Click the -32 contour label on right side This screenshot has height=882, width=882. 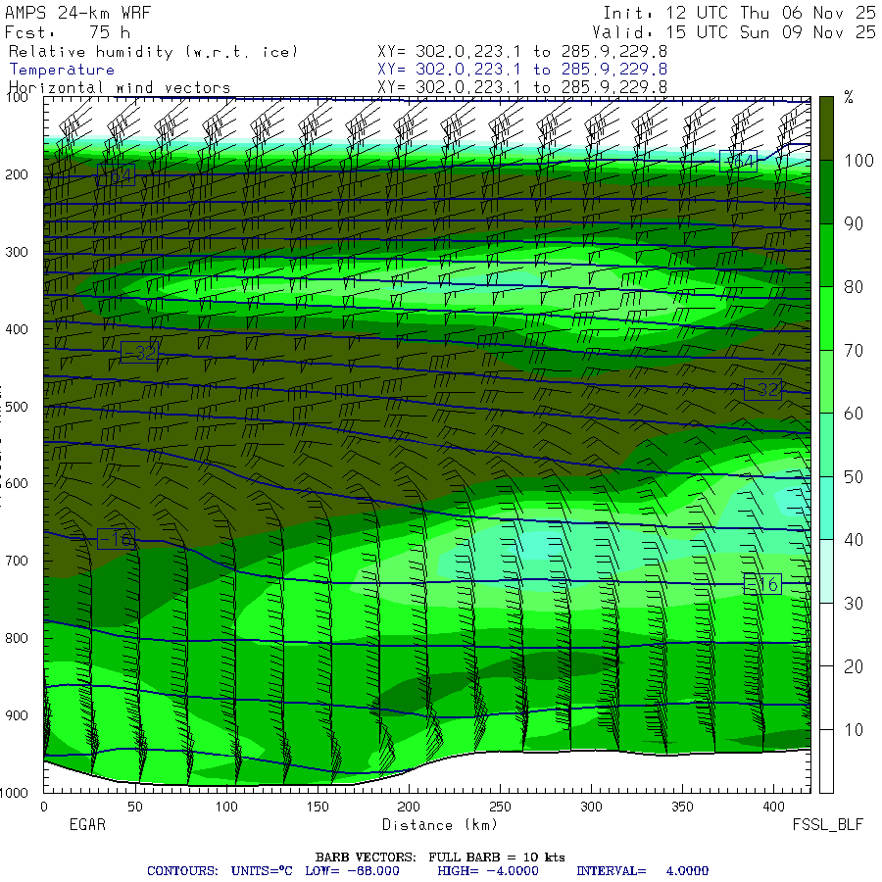tap(762, 389)
